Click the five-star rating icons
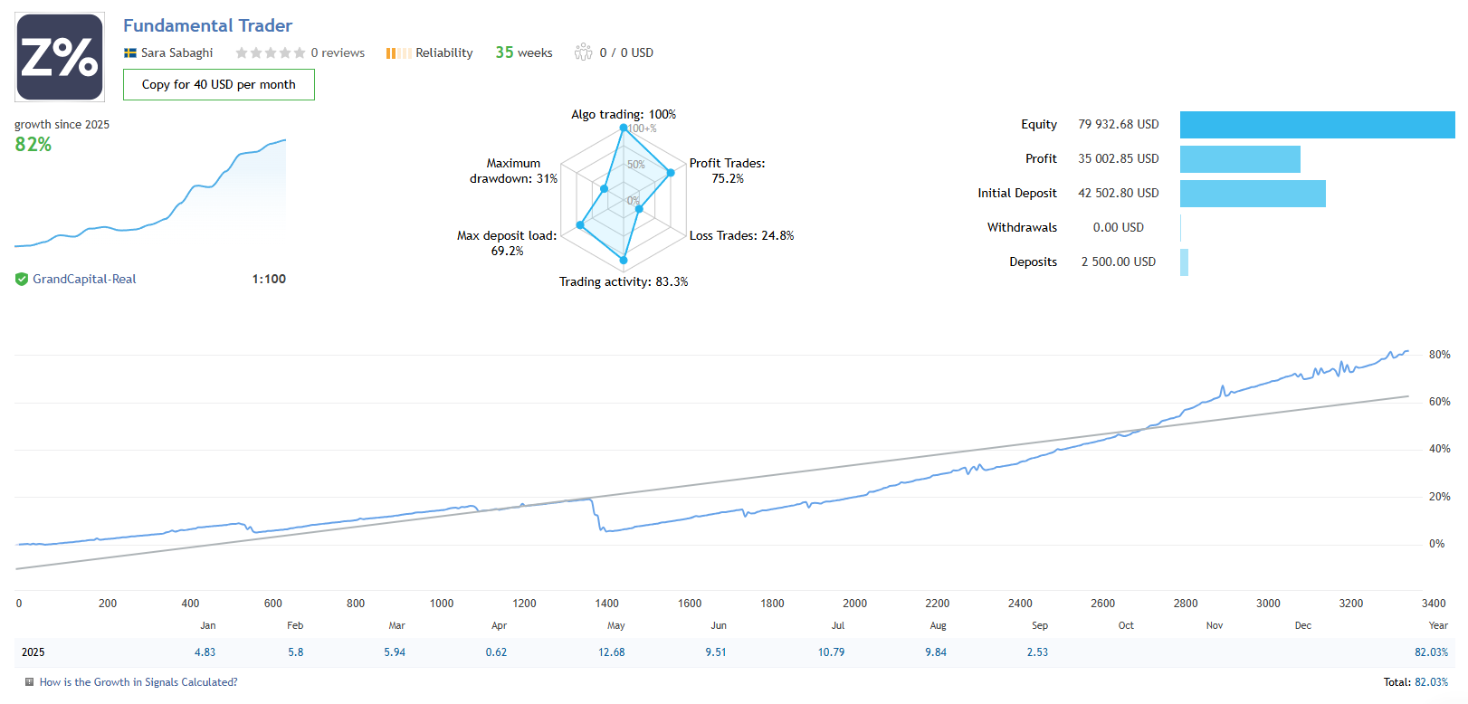This screenshot has height=704, width=1468. click(x=270, y=53)
